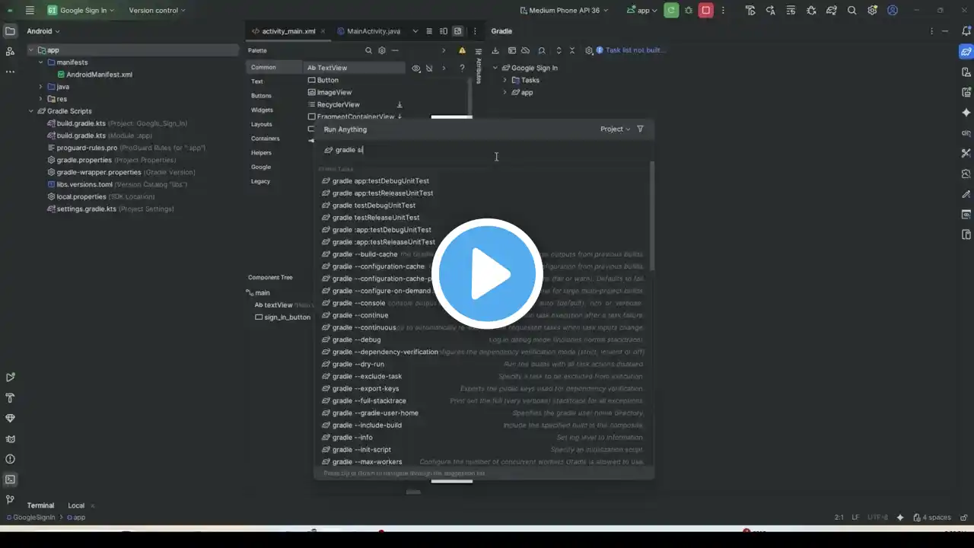
Task: Open Terminal tool window icon in sidebar
Action: click(x=10, y=479)
